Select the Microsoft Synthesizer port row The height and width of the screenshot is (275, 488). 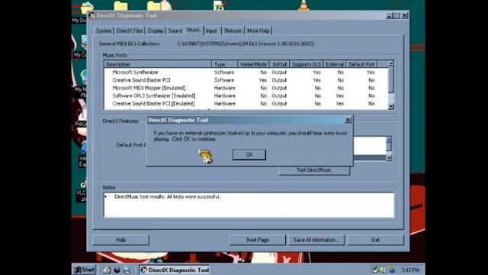point(246,73)
